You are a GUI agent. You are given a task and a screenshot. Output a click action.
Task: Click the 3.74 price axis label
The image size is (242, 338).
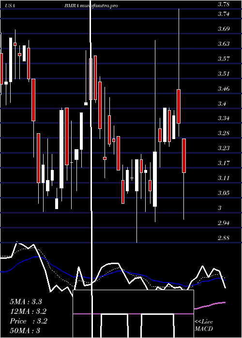(x=224, y=14)
